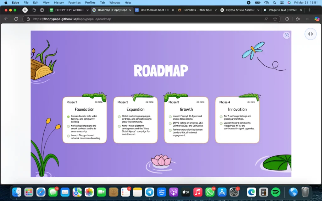The height and width of the screenshot is (201, 322).
Task: Open a new tab with the plus button
Action: point(309,10)
